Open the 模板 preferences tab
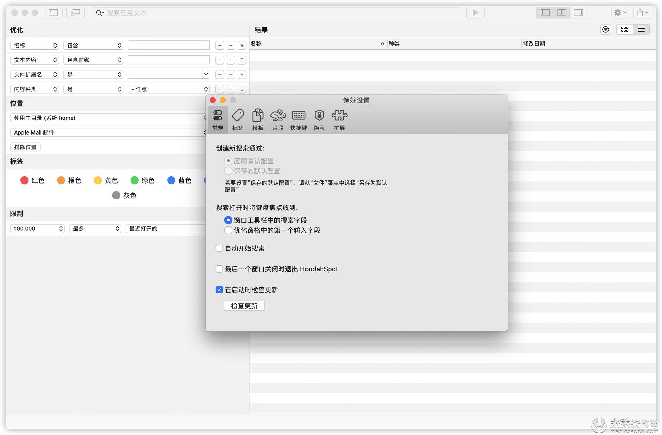The width and height of the screenshot is (662, 435). tap(258, 120)
